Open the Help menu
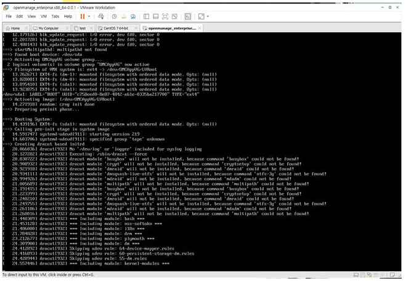Screen dimensions: 406x281 pyautogui.click(x=68, y=16)
